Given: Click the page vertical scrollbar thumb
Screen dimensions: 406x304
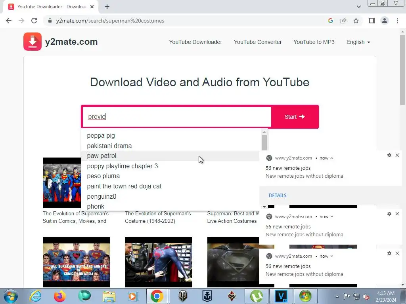Looking at the screenshot, I should [x=402, y=70].
